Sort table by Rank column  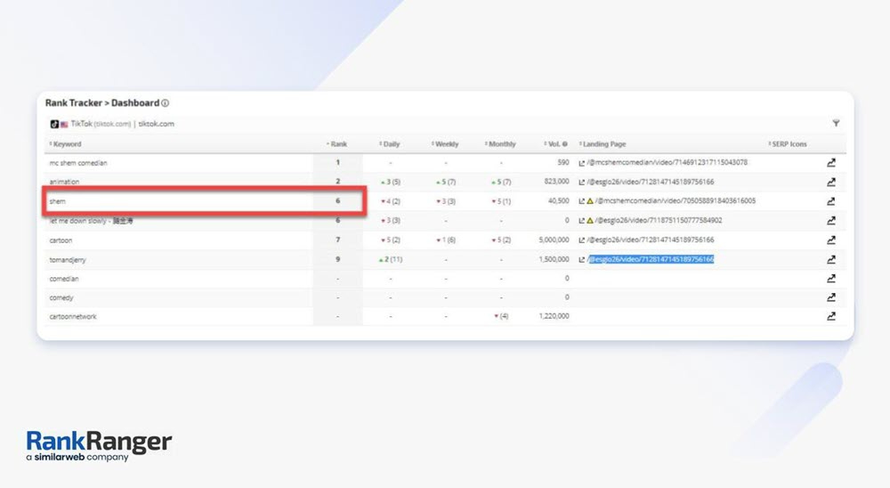pos(337,144)
